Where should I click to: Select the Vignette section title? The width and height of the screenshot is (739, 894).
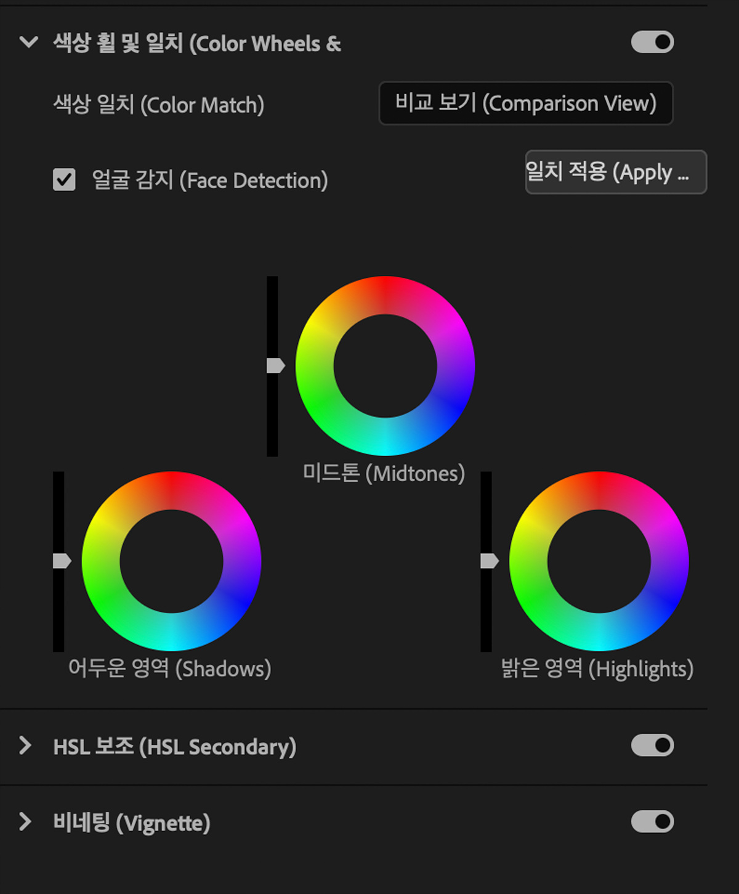132,823
